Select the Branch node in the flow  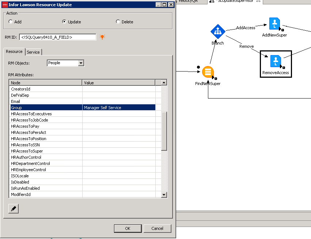218,31
